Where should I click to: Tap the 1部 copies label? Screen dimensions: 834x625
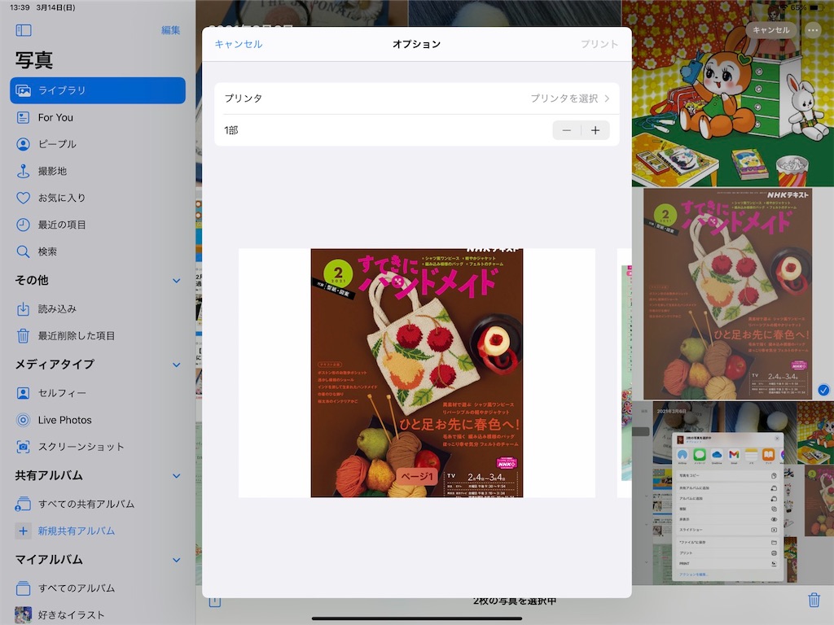click(231, 130)
